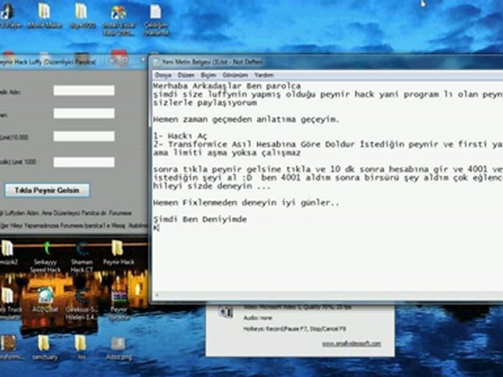503x377 pixels.
Task: Open the Dosya menu in Notepad
Action: [163, 75]
